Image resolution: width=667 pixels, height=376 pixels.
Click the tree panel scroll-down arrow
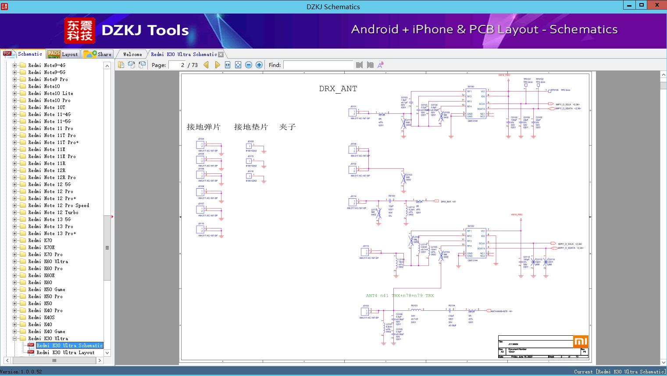[107, 353]
